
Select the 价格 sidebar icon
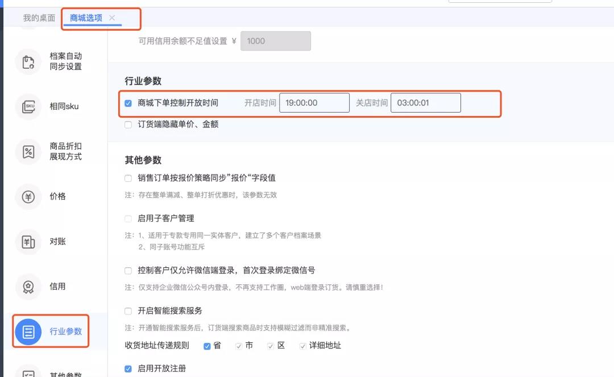27,196
